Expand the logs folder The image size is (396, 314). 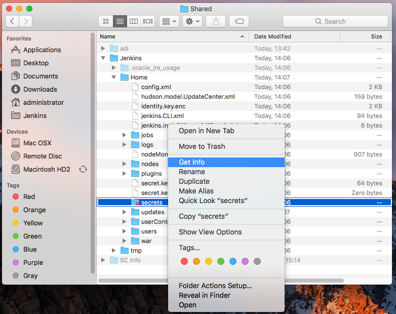124,144
